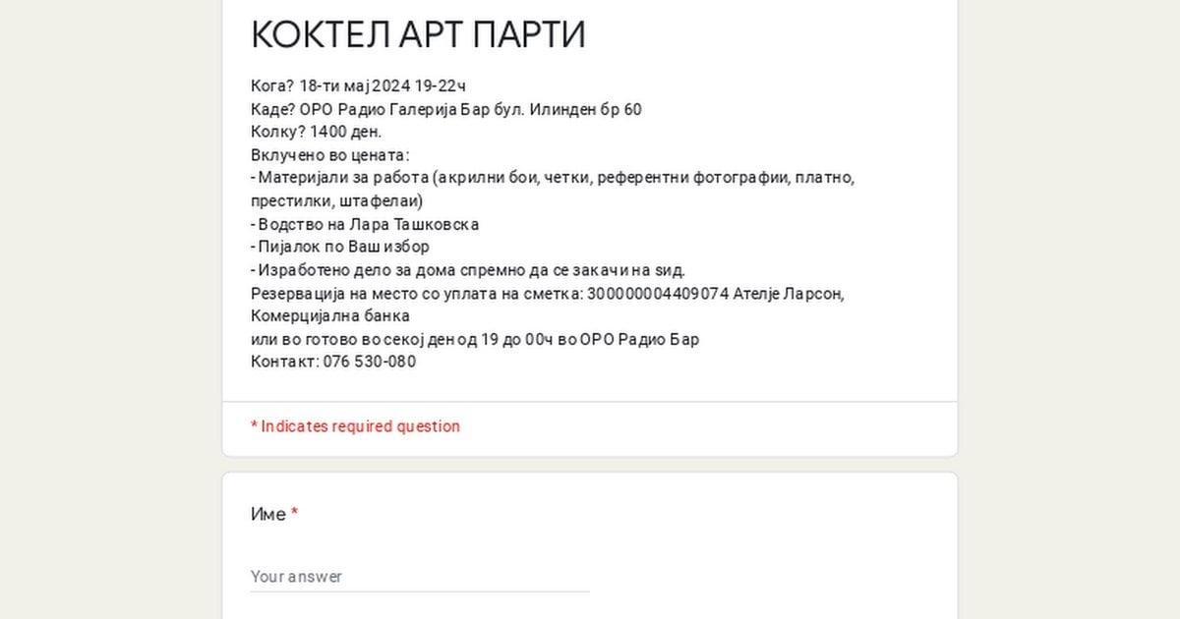The width and height of the screenshot is (1180, 619).
Task: Click the "Резервација на место" payment line
Action: point(548,293)
